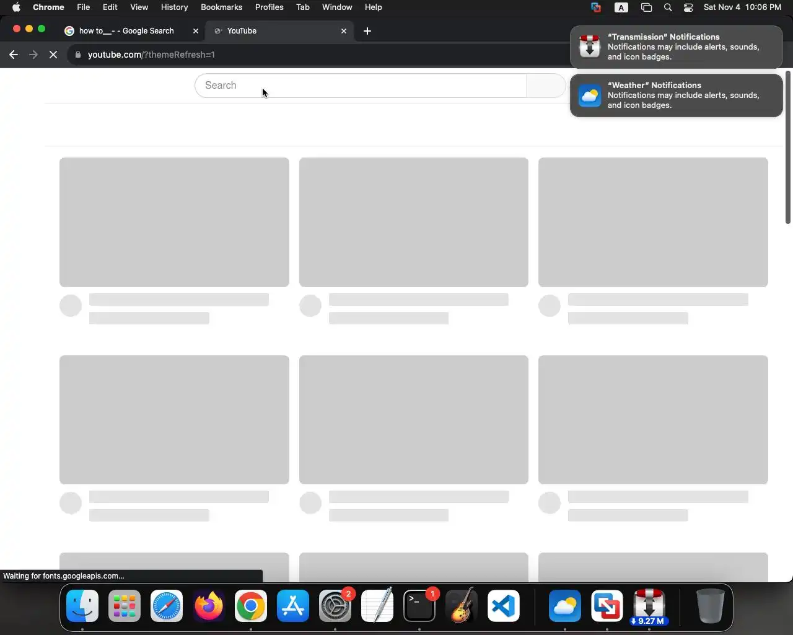Launch GarageBand from the Dock
793x635 pixels.
462,606
